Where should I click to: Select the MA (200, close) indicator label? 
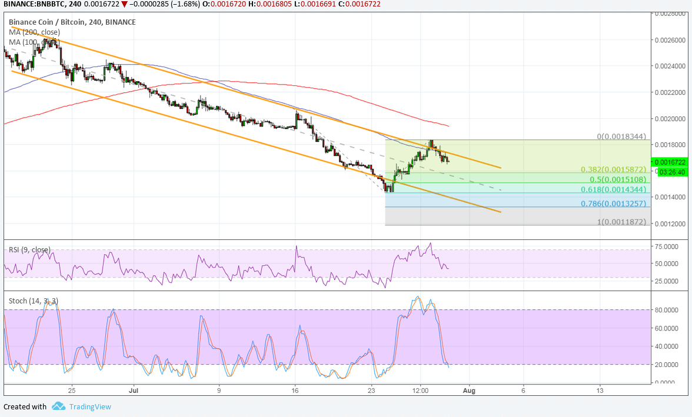(34, 32)
